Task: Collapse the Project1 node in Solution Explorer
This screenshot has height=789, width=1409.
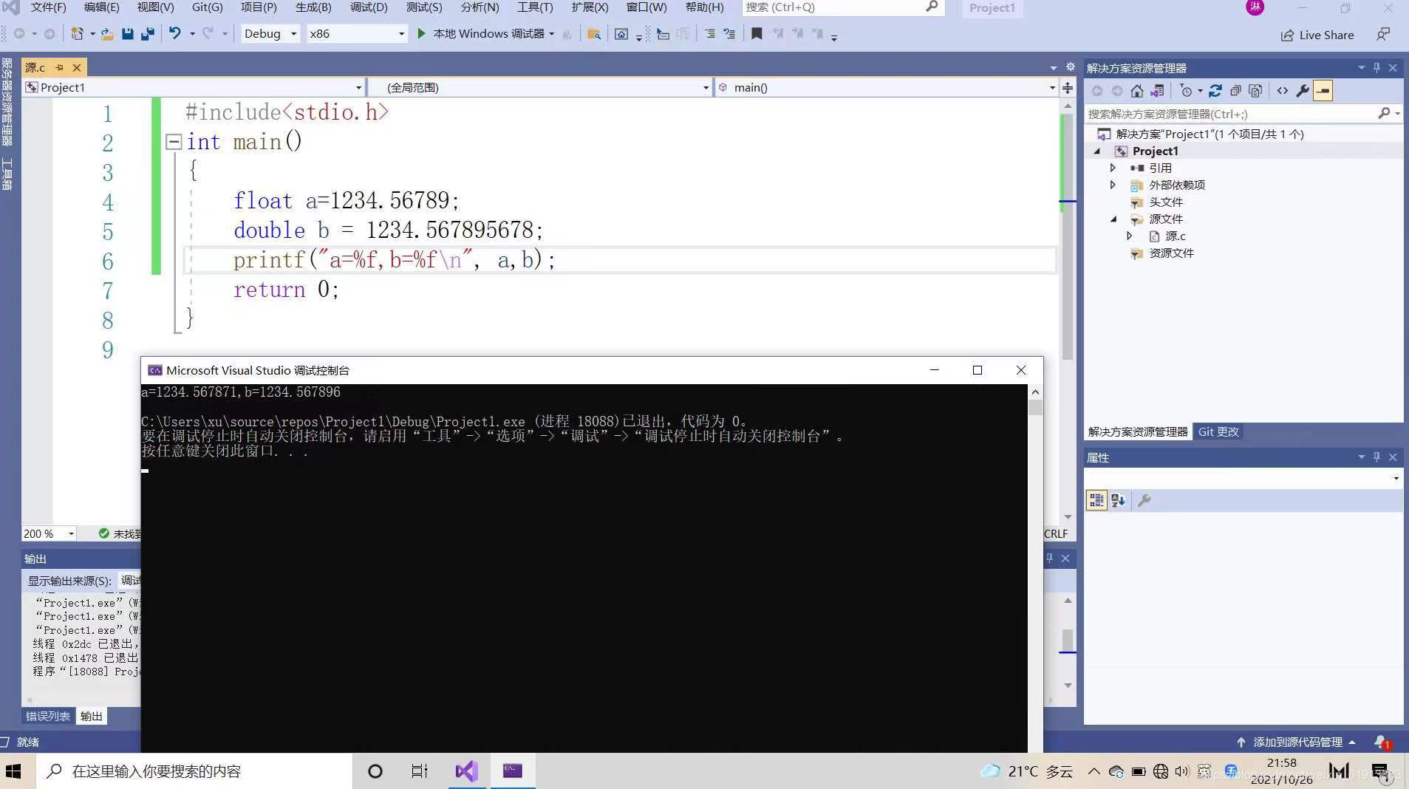Action: (1097, 151)
